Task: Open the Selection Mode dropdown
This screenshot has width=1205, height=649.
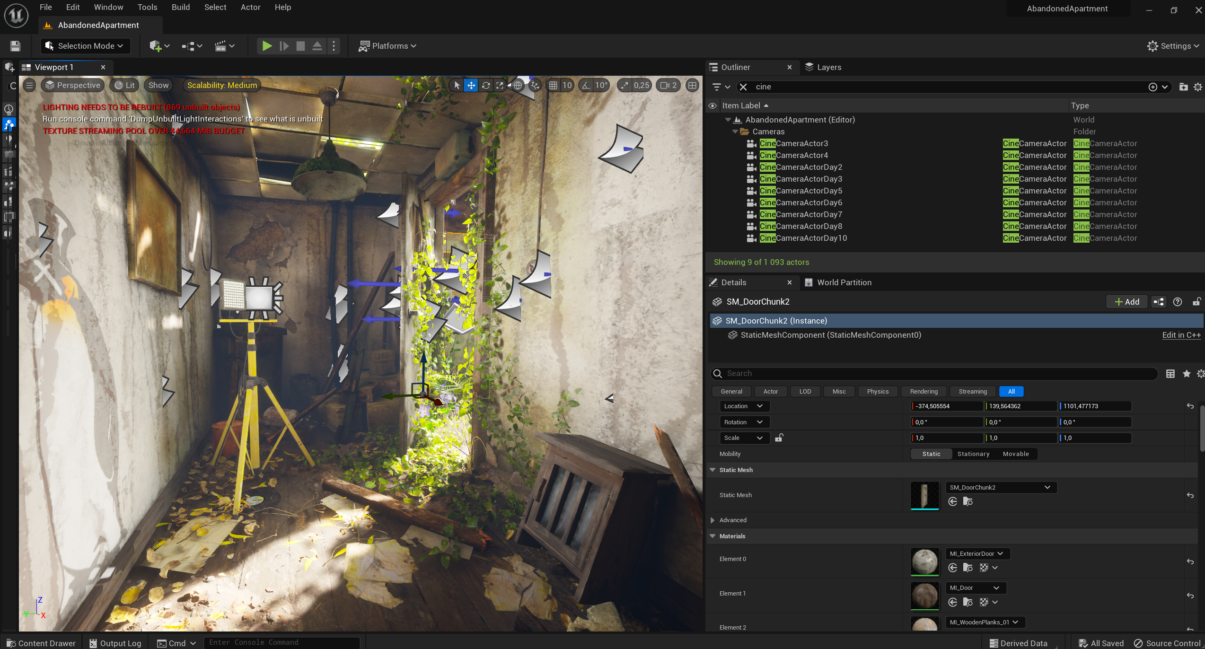Action: 86,46
